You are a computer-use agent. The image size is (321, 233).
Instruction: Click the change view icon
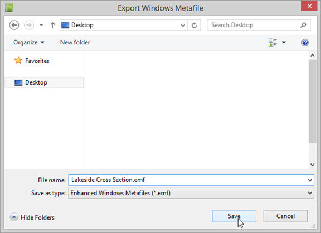tap(273, 42)
